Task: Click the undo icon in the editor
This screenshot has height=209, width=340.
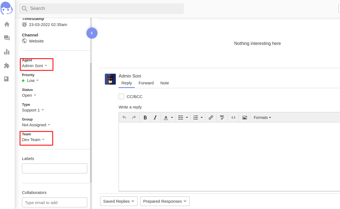Action: 124,118
